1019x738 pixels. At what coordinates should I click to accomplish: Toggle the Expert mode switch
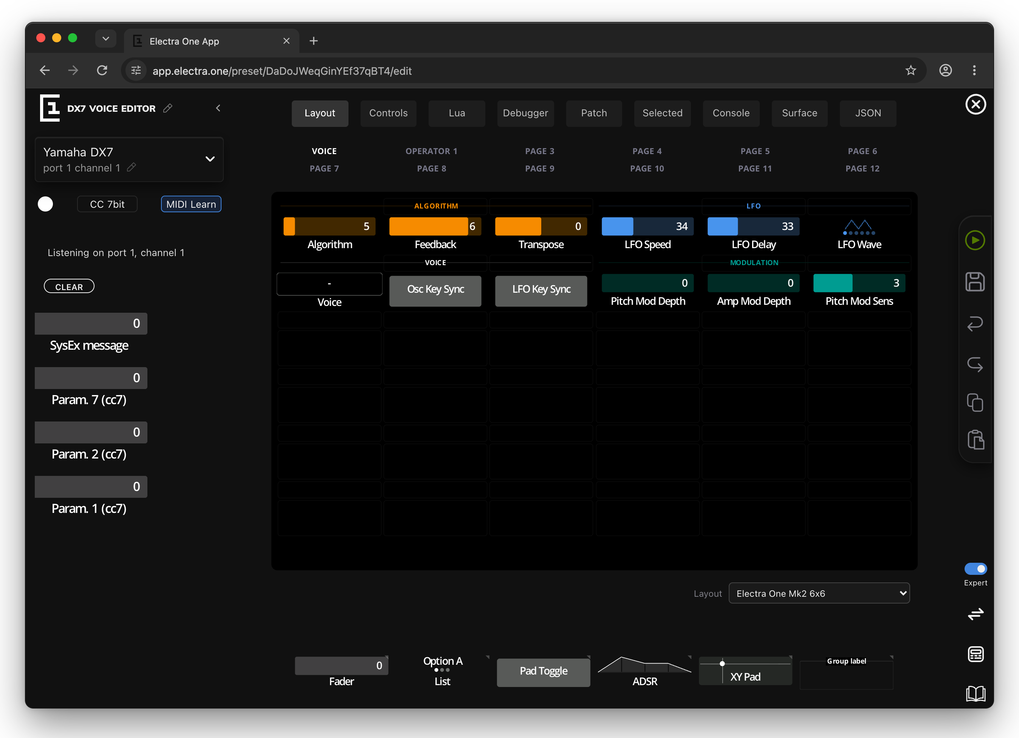976,569
